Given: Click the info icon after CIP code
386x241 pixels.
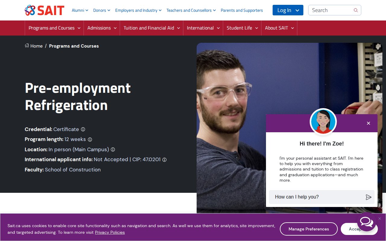Looking at the screenshot, I should pos(164,160).
